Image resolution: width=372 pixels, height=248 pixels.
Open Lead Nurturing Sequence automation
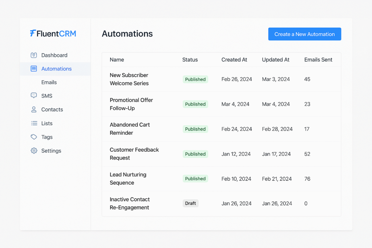[x=128, y=179]
